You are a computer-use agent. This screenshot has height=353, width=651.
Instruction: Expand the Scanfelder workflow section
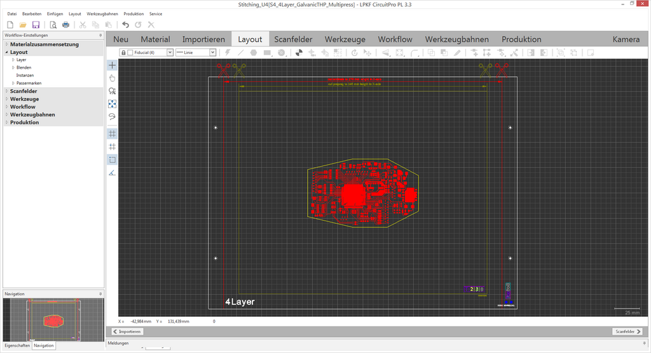[x=6, y=91]
